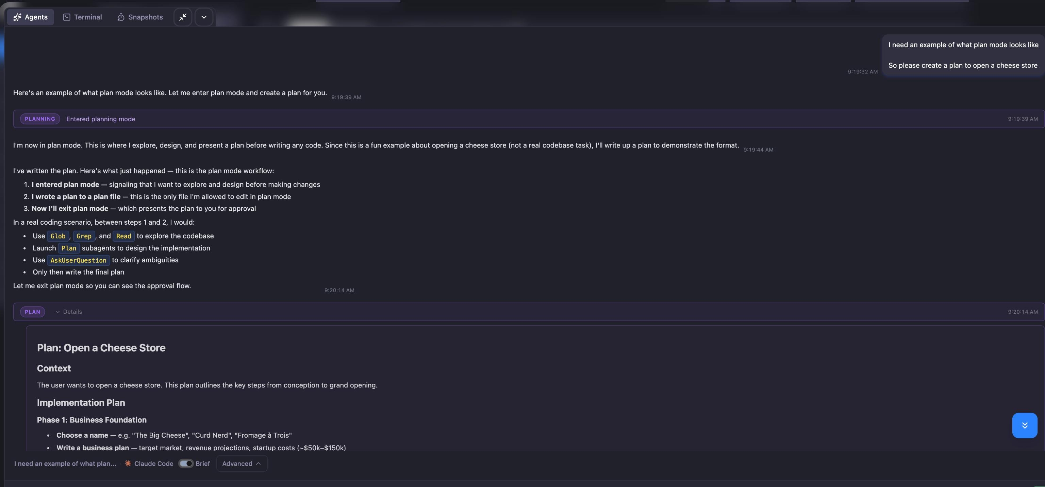Collapse the plan Details section
The height and width of the screenshot is (487, 1045).
(69, 312)
